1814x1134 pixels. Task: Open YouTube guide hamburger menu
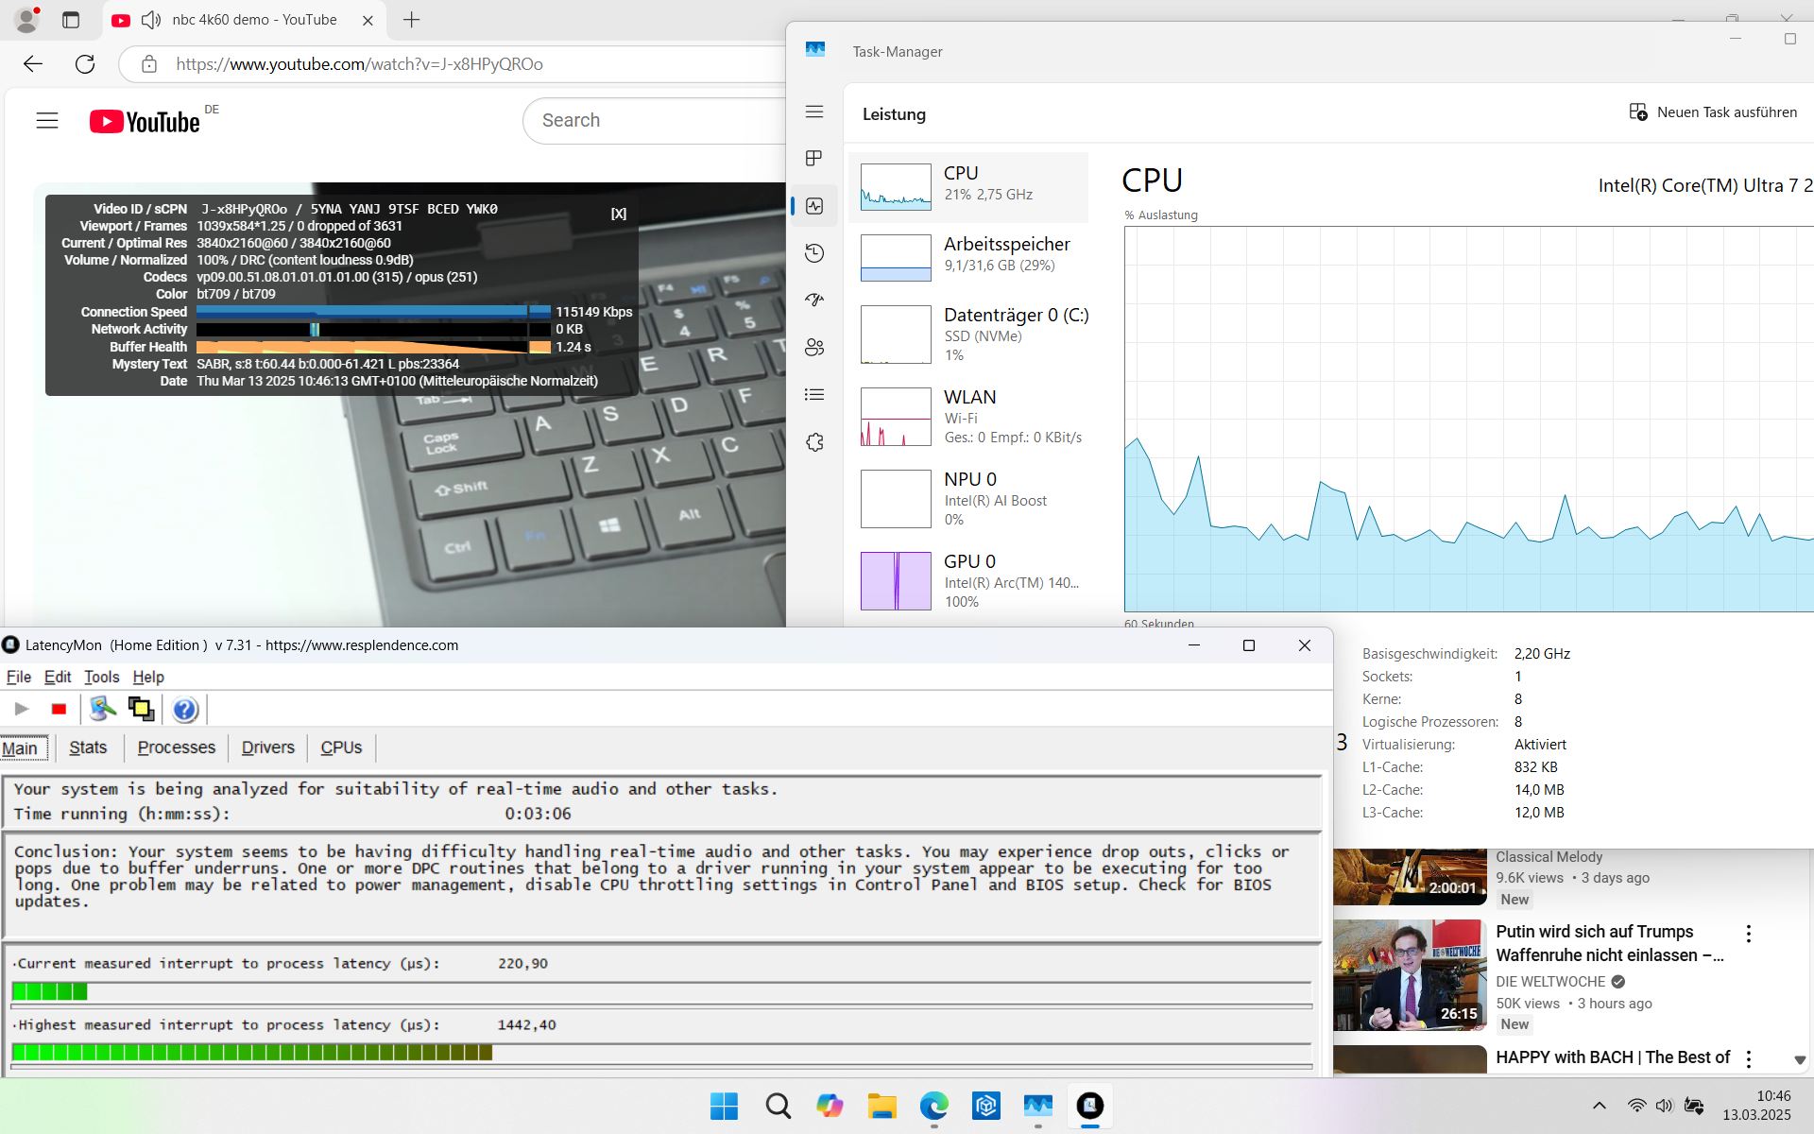coord(47,121)
